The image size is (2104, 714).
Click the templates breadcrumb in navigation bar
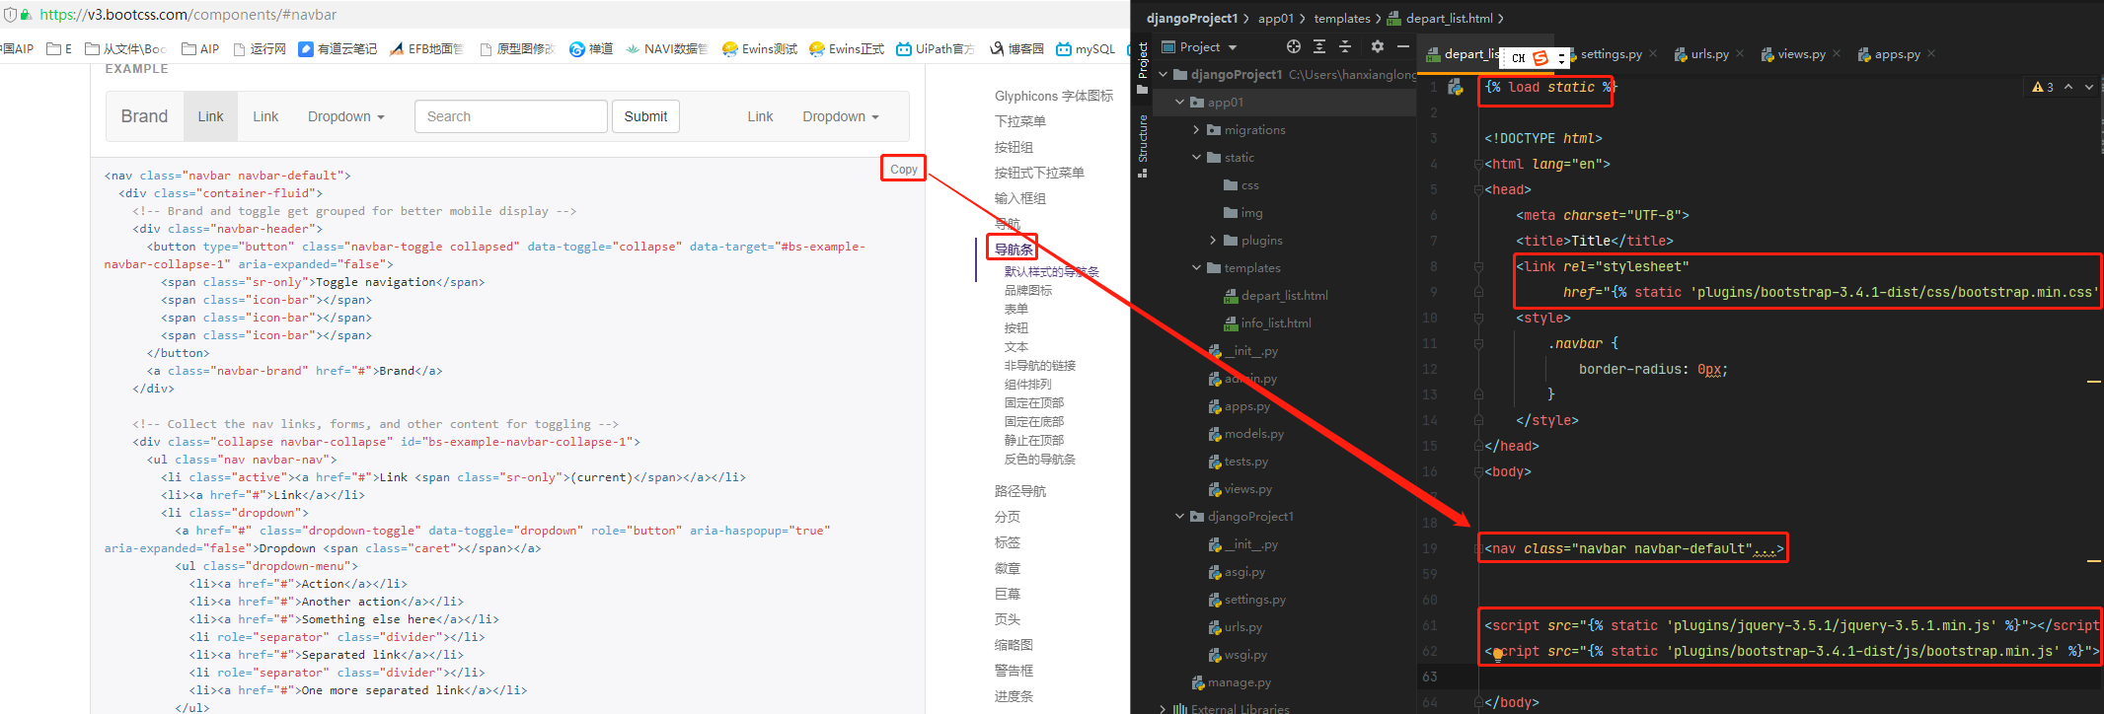coord(1342,18)
